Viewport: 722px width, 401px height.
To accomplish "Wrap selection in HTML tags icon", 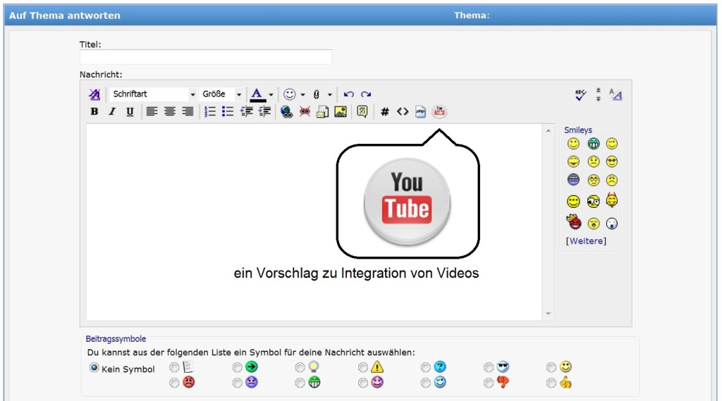I will pyautogui.click(x=403, y=111).
